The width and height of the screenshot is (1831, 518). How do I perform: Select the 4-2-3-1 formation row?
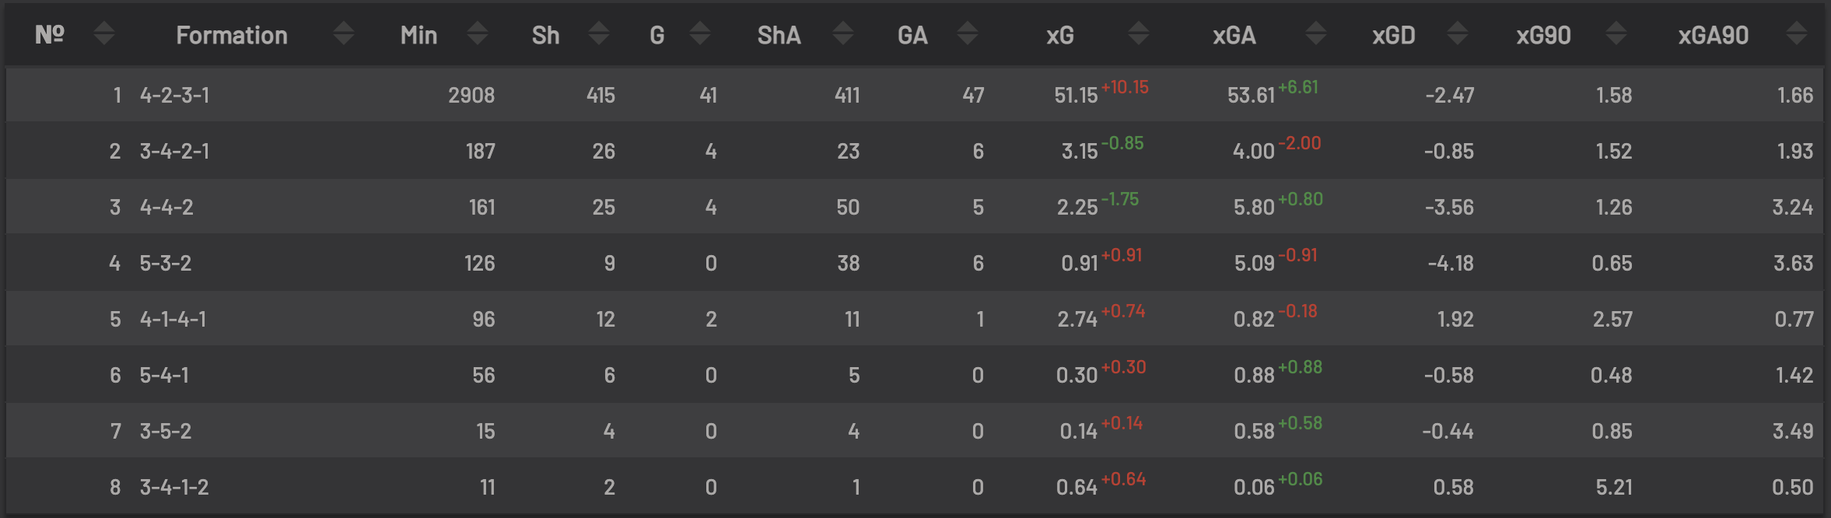tap(915, 95)
